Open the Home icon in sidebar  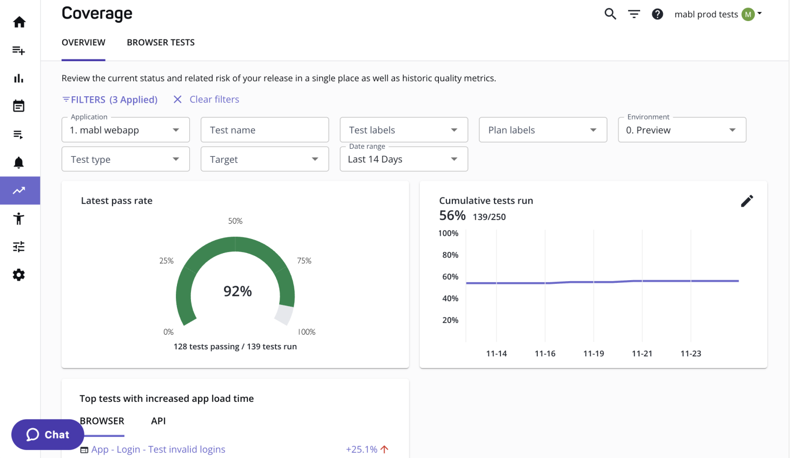tap(19, 22)
